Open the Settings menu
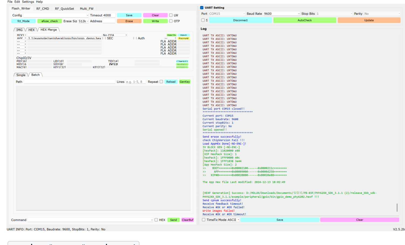The image size is (405, 245). (x=28, y=2)
